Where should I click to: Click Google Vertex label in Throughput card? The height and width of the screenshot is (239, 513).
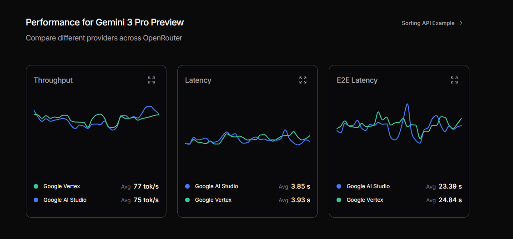point(61,186)
